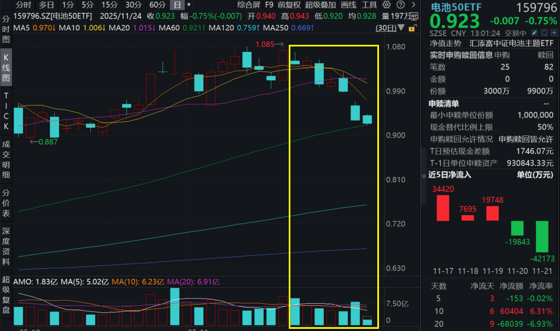The height and width of the screenshot is (331, 560).
Task: Click the WP markup icon near the volume readout
Action: [413, 16]
